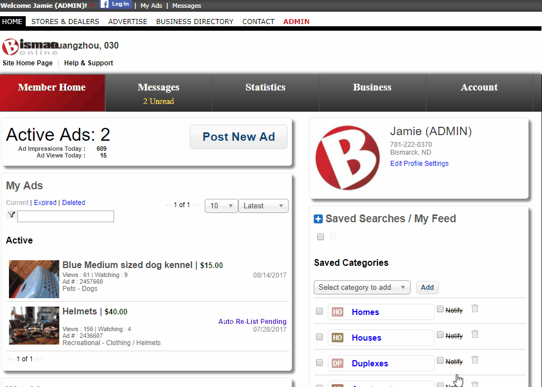Open the Latest sort order dropdown
542x387 pixels.
[263, 206]
